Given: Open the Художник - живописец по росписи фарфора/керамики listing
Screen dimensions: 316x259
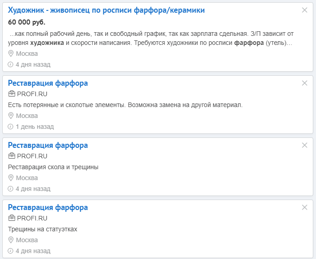Looking at the screenshot, I should coord(106,10).
